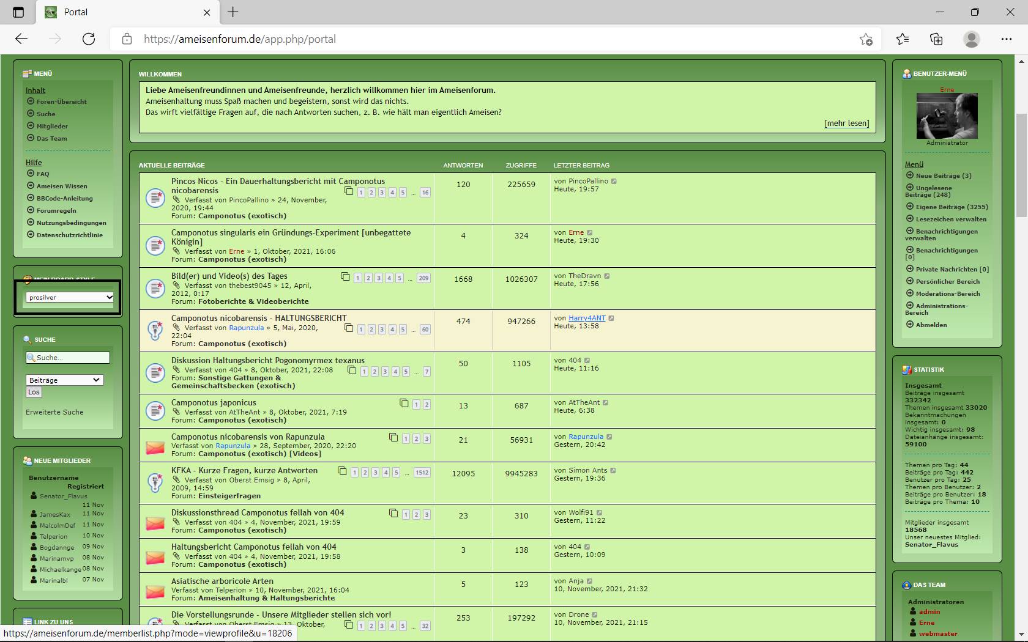Open the browser Collections icon

[936, 39]
